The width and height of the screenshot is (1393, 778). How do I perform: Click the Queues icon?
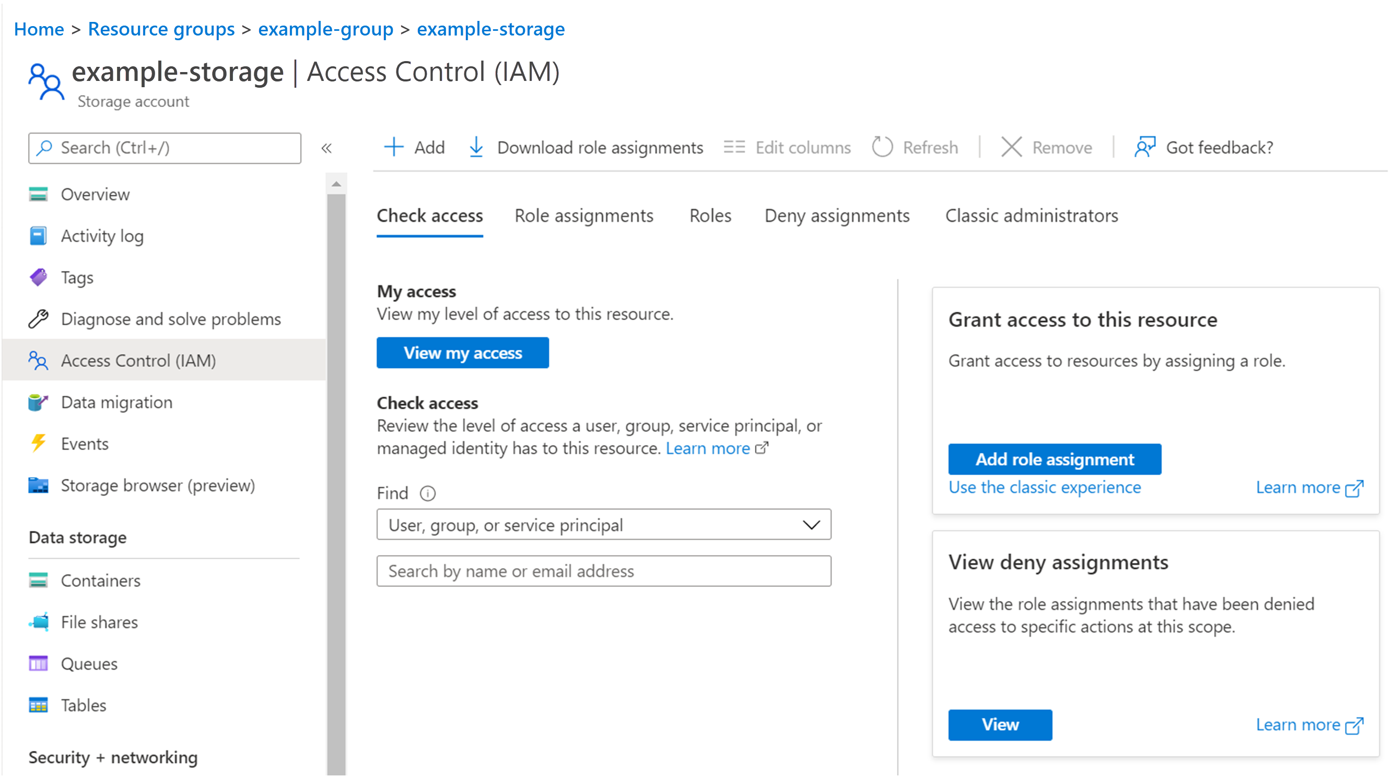tap(39, 663)
